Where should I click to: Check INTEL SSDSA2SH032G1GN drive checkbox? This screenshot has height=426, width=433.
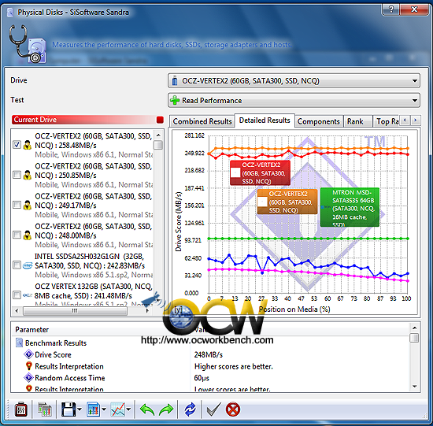[17, 265]
